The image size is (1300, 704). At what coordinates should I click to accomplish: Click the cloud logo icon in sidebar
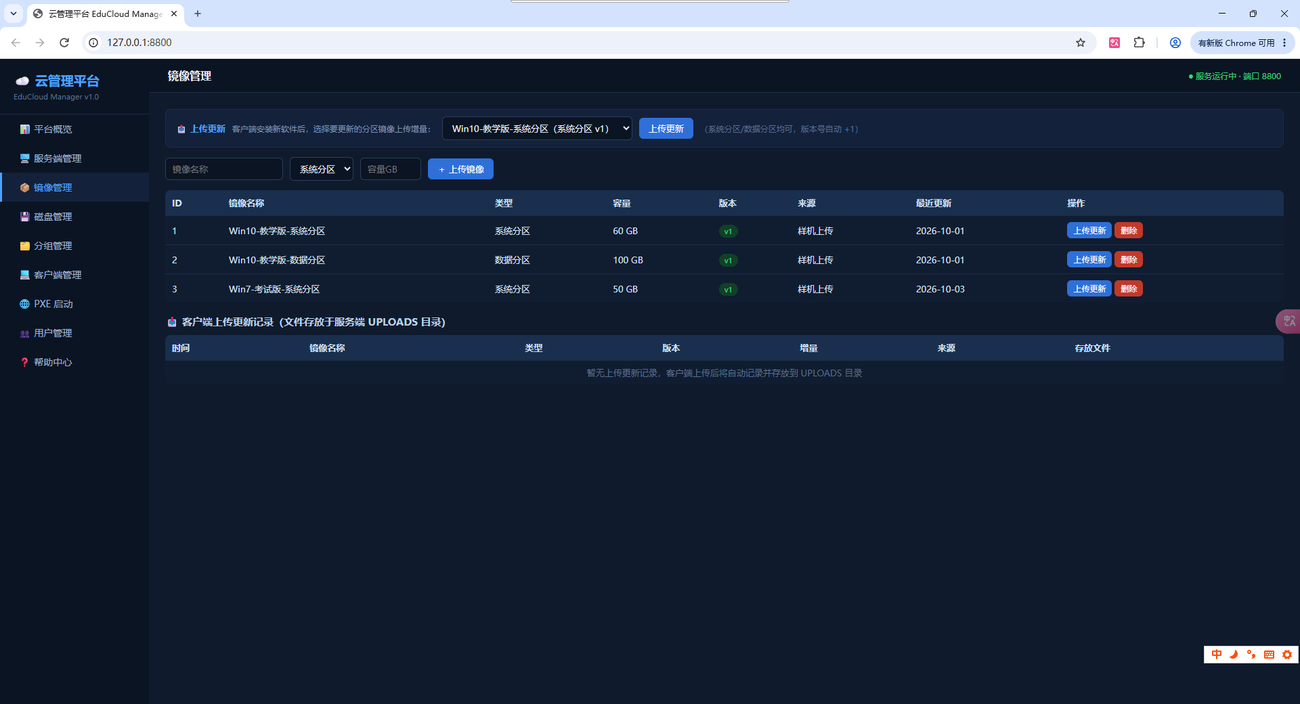(x=22, y=81)
